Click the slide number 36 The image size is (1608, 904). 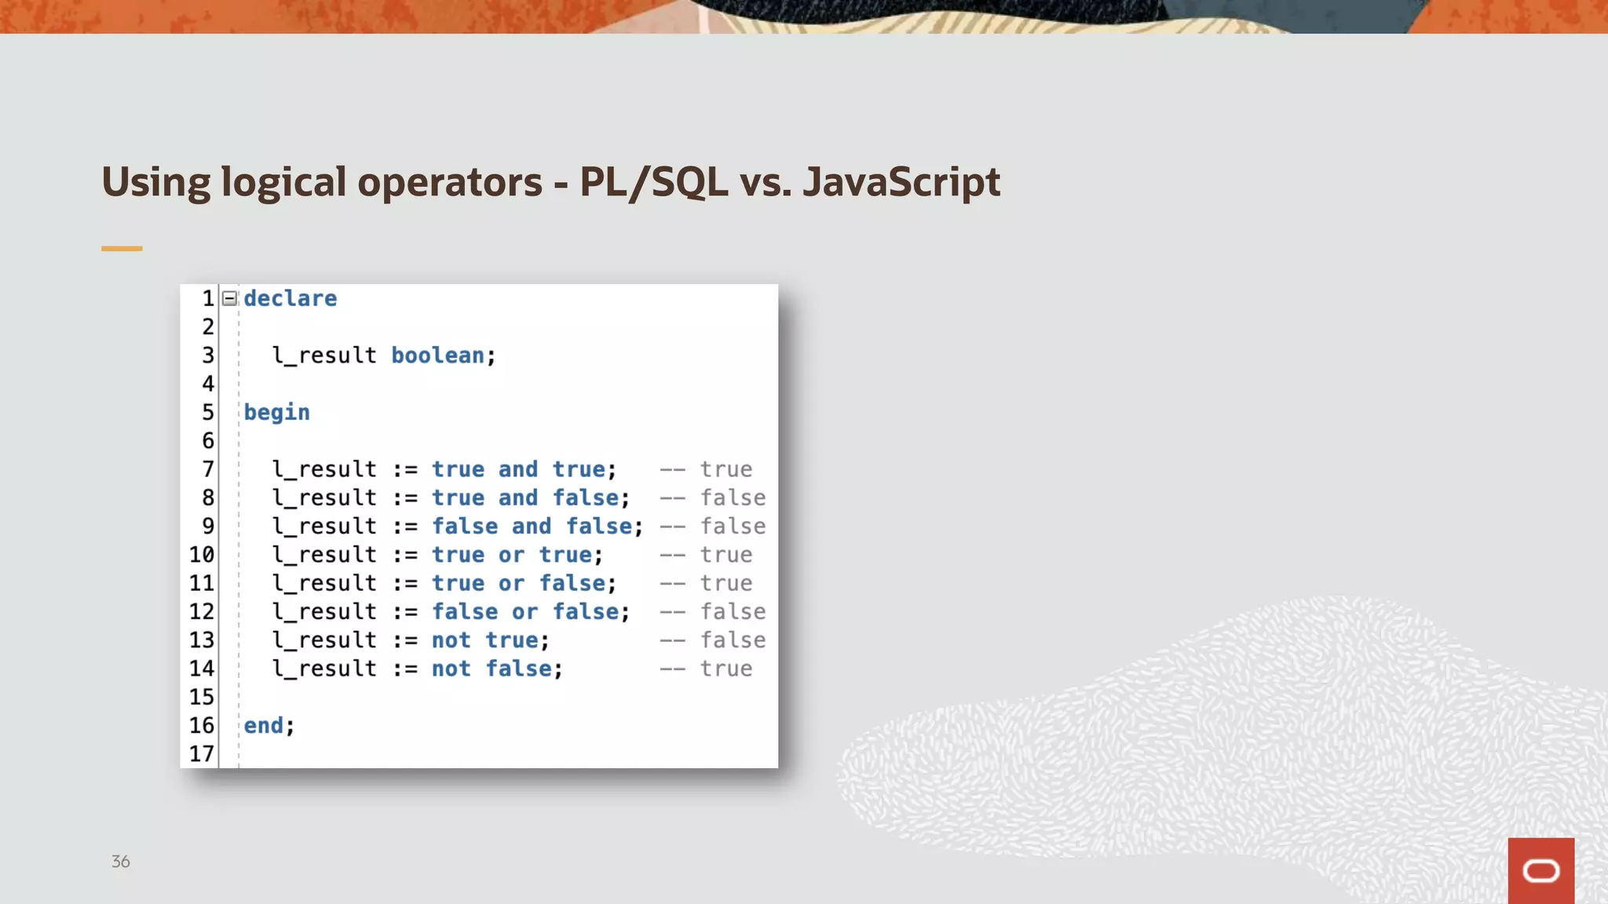tap(120, 862)
